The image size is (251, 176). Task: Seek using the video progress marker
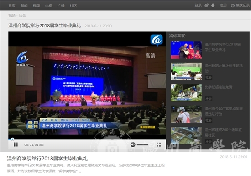point(13,139)
